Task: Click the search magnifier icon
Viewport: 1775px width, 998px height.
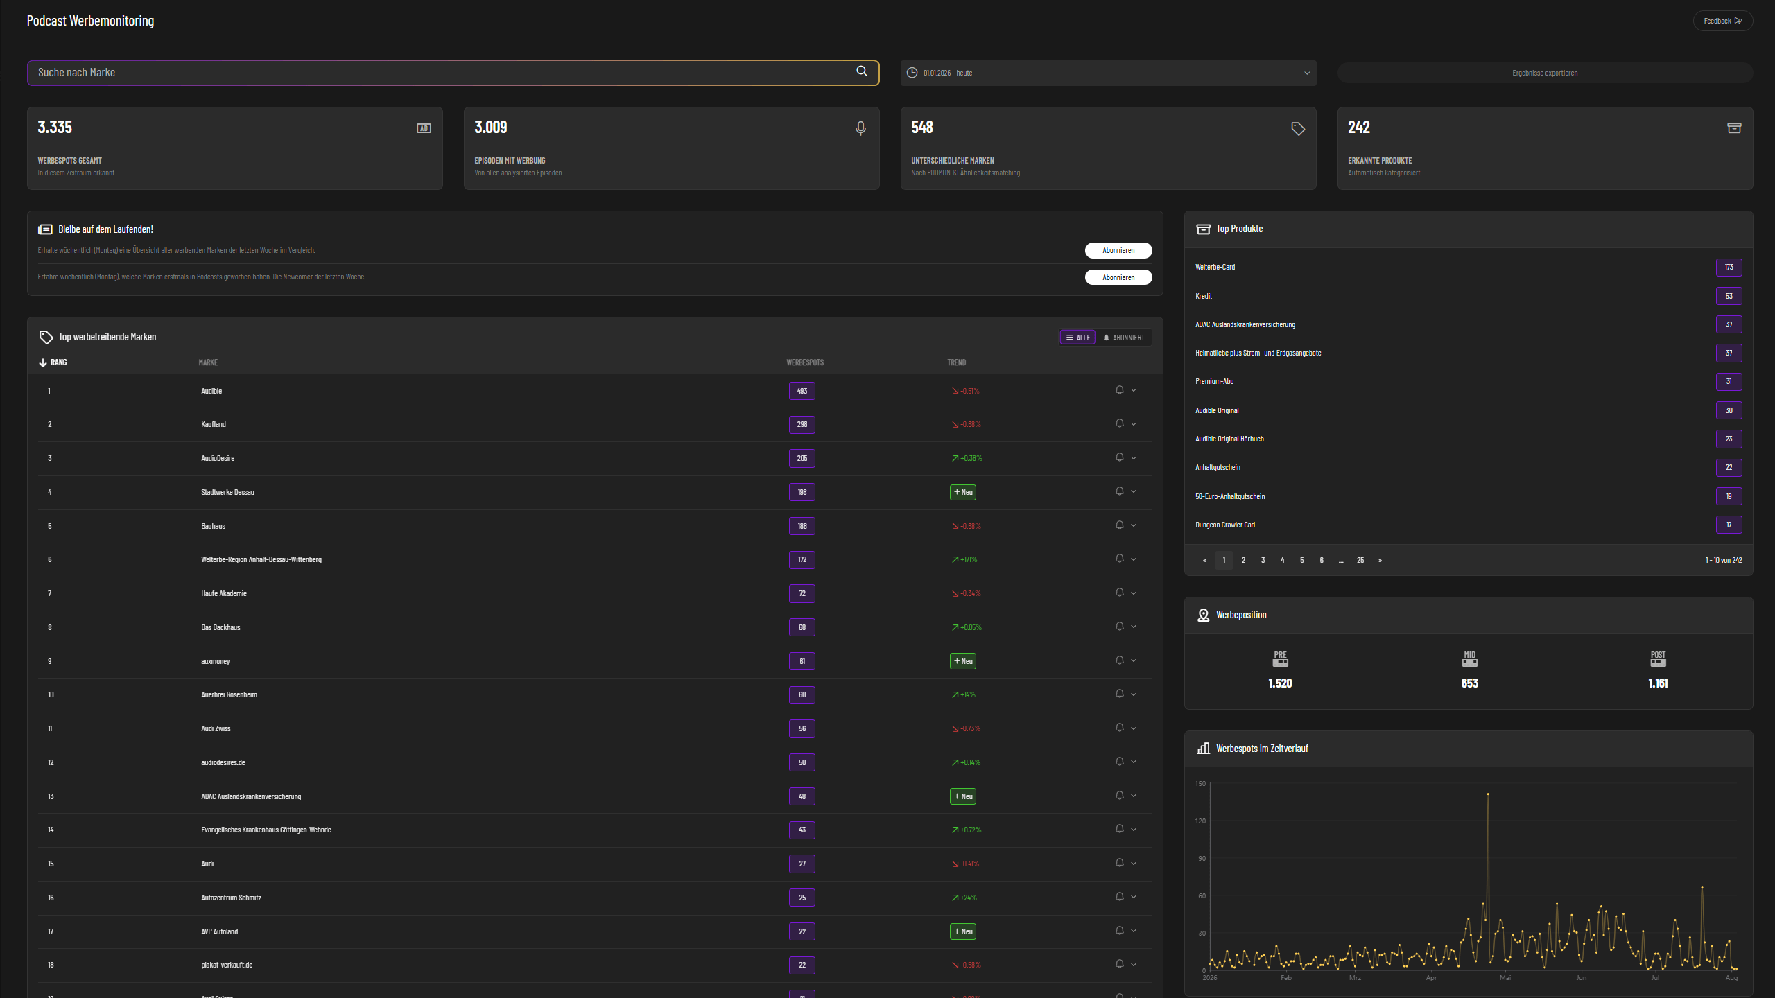Action: click(x=862, y=71)
